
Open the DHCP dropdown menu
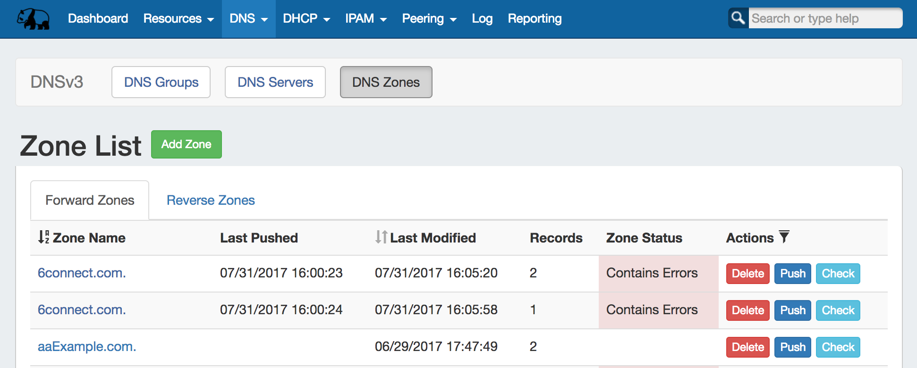tap(306, 19)
